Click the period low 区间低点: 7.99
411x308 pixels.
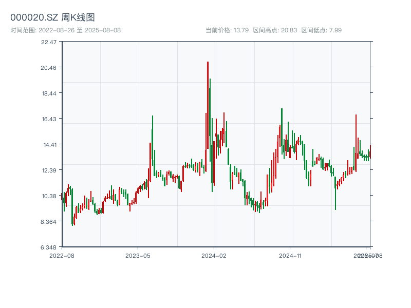322,30
